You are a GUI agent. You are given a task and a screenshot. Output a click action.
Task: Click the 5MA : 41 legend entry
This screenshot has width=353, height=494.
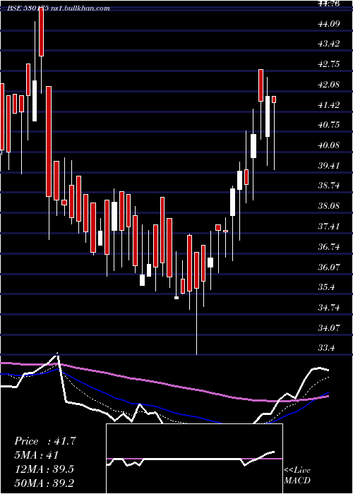coord(36,455)
